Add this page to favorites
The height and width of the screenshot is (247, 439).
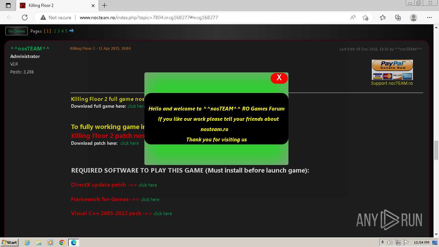pyautogui.click(x=365, y=17)
